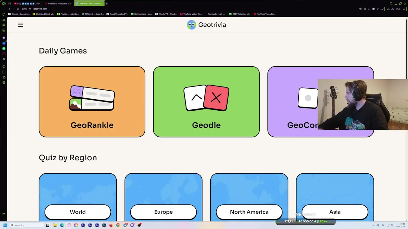Viewport: 408px width, 229px height.
Task: Open the AI assistant button
Action: click(398, 9)
